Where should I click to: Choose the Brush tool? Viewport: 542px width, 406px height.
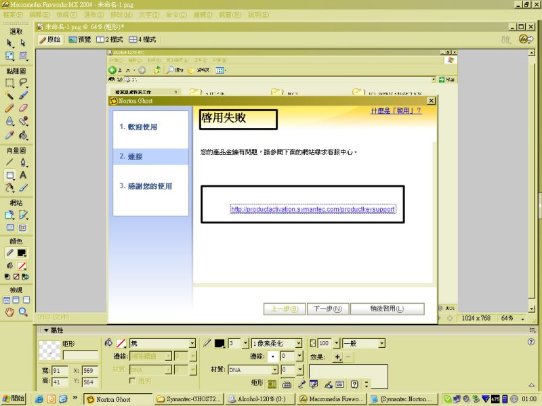click(x=23, y=95)
